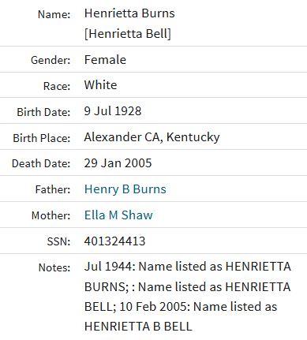
Task: Click the Mother field label
Action: 51,215
